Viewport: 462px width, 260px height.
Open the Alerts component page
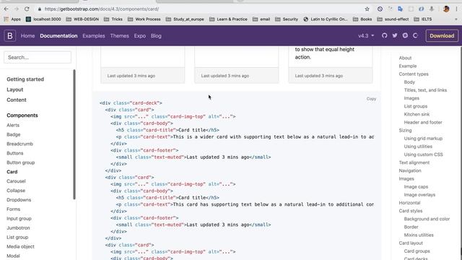[x=13, y=125]
